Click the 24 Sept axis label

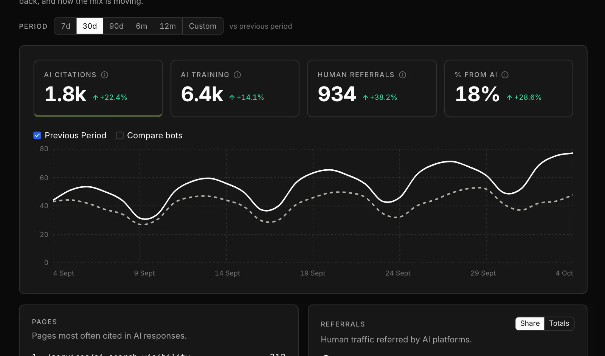click(398, 273)
